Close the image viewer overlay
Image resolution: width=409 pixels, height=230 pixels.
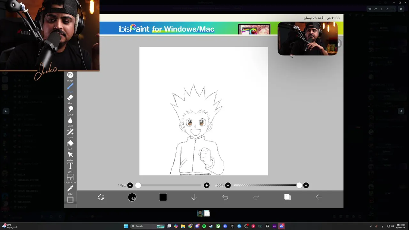pyautogui.click(x=401, y=9)
